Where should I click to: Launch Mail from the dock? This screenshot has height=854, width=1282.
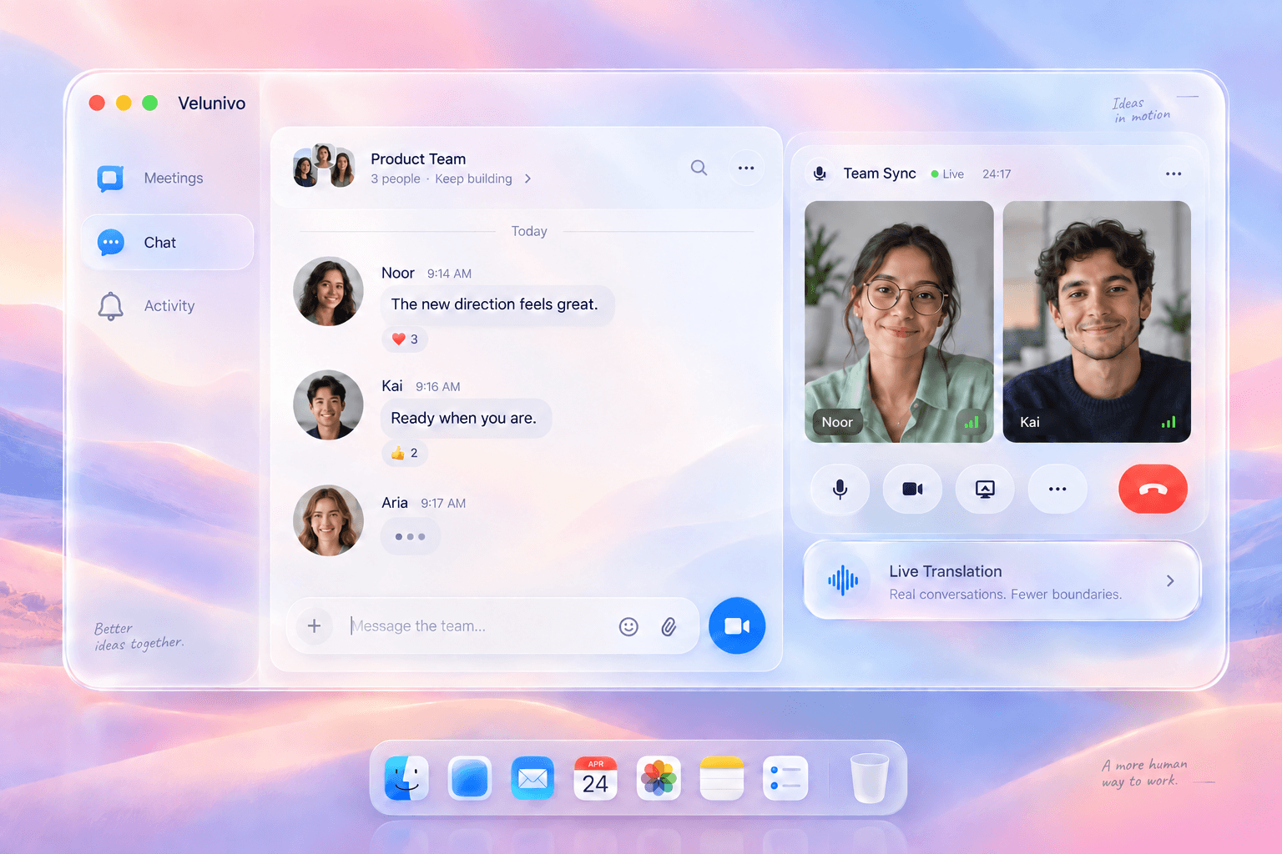[532, 778]
